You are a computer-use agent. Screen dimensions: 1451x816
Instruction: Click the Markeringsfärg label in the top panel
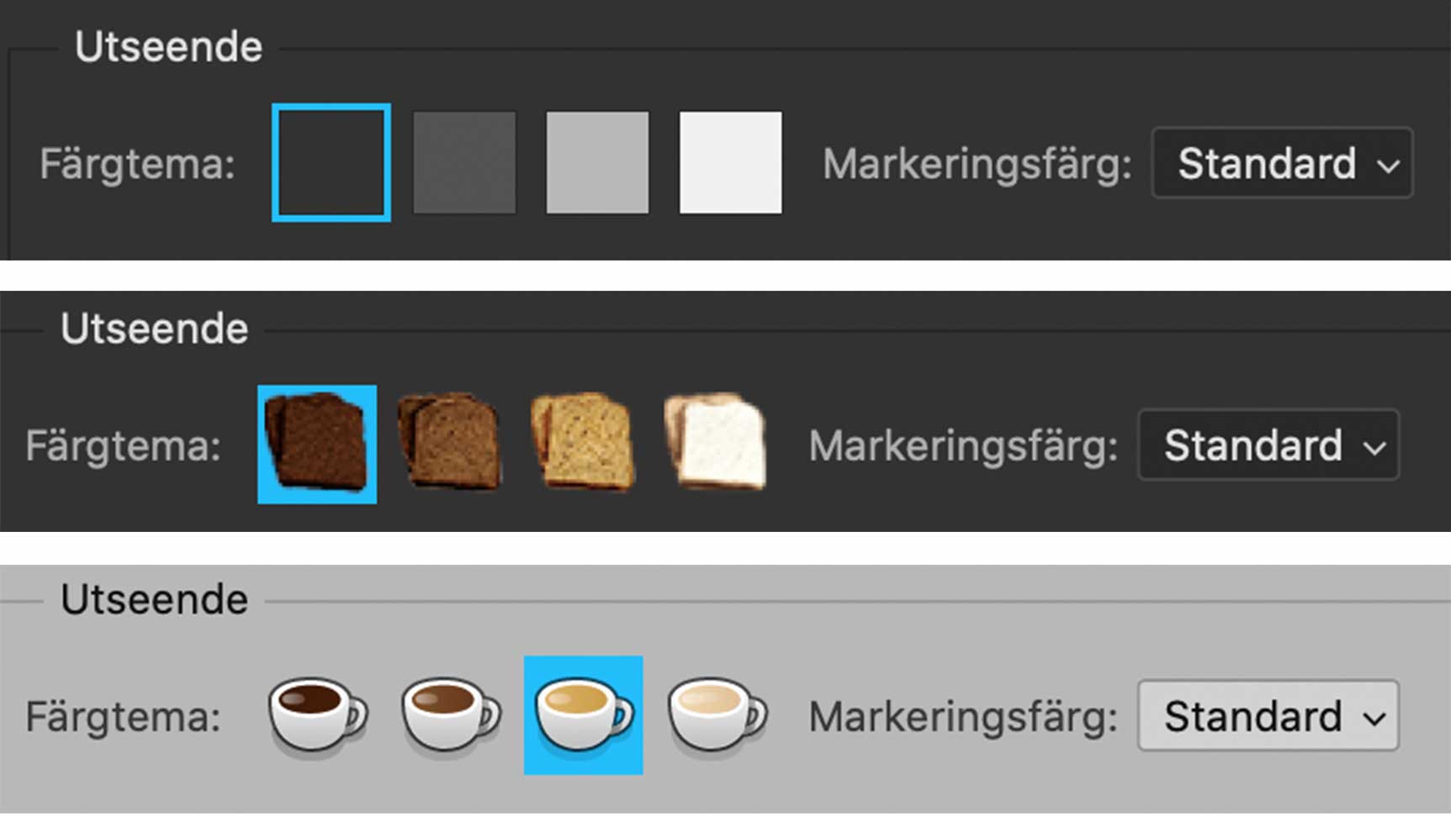point(977,165)
